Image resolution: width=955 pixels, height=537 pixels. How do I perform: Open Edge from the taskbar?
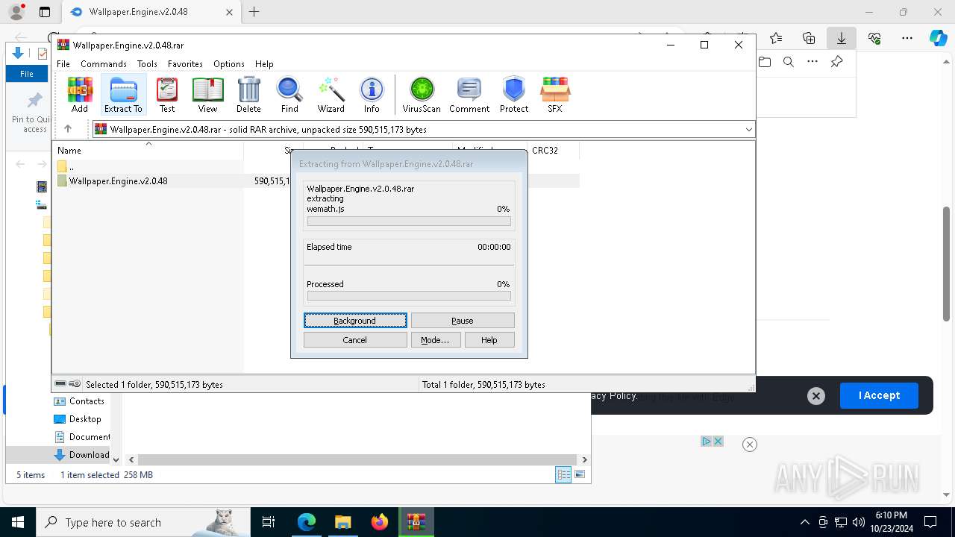(307, 522)
